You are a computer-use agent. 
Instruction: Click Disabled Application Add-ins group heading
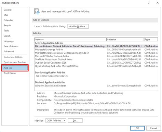click(50, 82)
